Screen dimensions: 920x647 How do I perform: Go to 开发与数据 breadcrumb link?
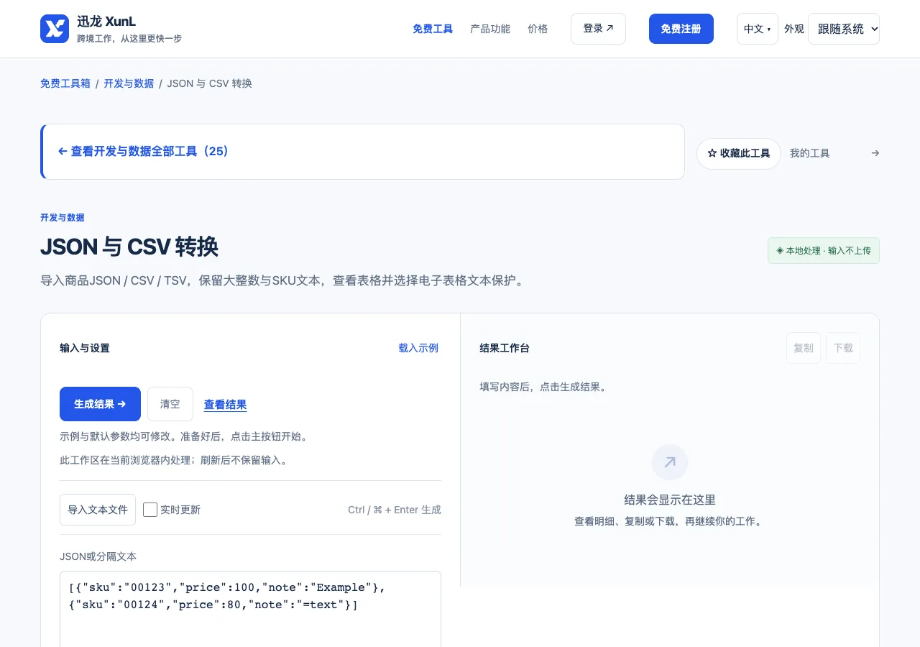pyautogui.click(x=129, y=83)
